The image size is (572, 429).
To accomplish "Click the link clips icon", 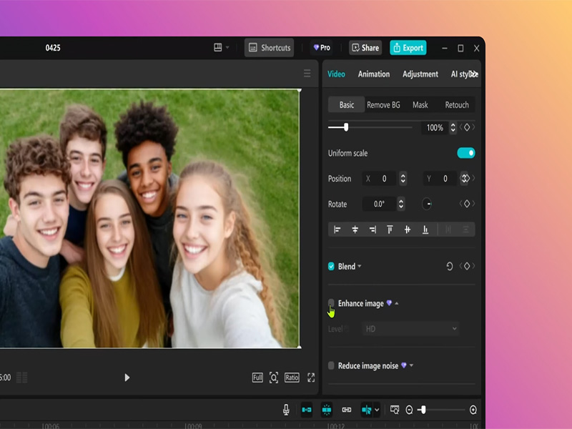I will coord(346,409).
